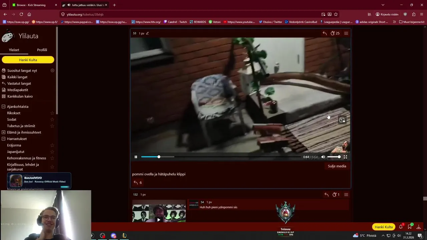
Task: Upvote post 53 with the 25 count
Action: coord(335,33)
